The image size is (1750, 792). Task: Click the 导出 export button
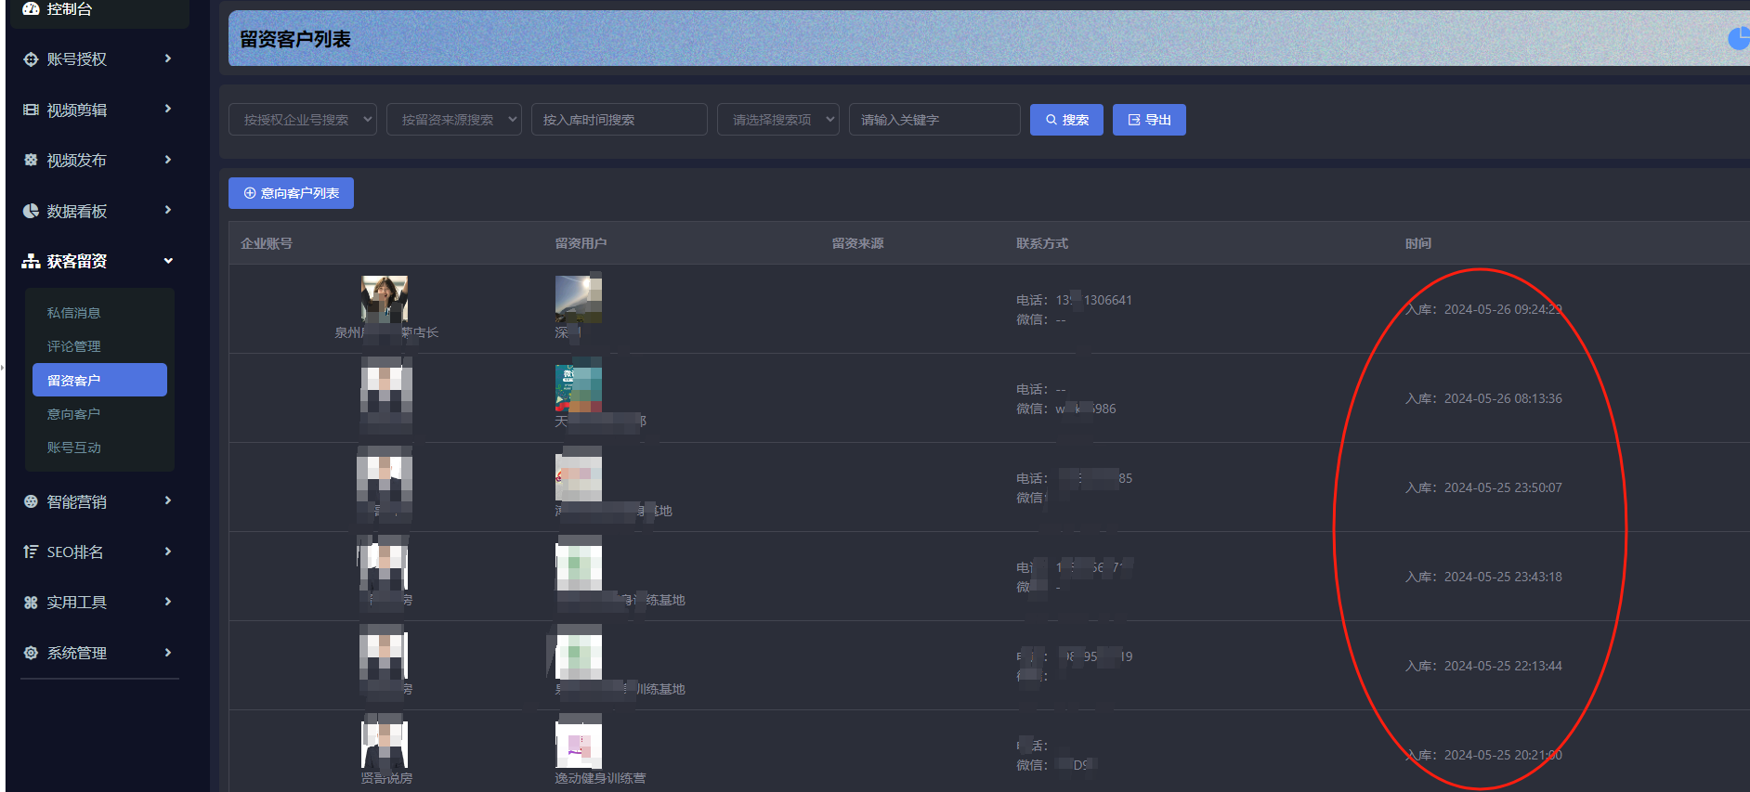1149,120
